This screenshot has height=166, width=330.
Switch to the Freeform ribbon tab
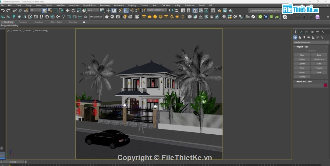tap(23, 22)
